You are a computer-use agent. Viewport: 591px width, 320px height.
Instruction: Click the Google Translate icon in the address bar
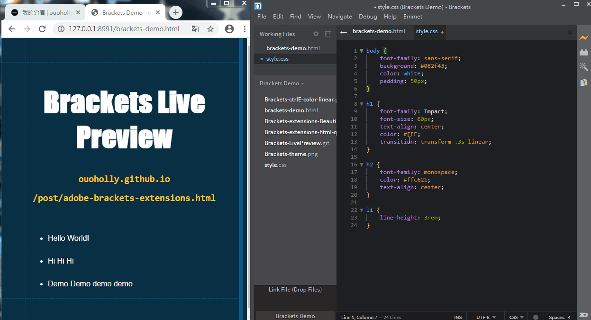pyautogui.click(x=195, y=28)
